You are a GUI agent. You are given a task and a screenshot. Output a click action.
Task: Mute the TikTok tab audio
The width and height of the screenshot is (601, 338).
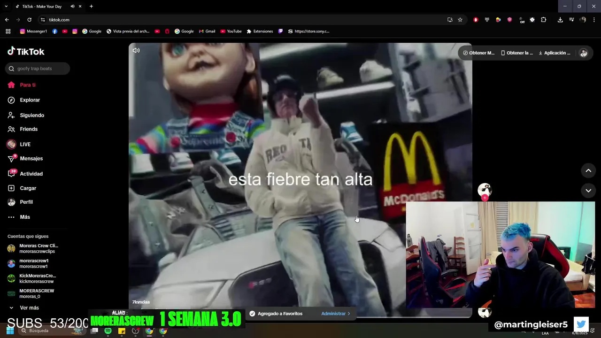[72, 7]
